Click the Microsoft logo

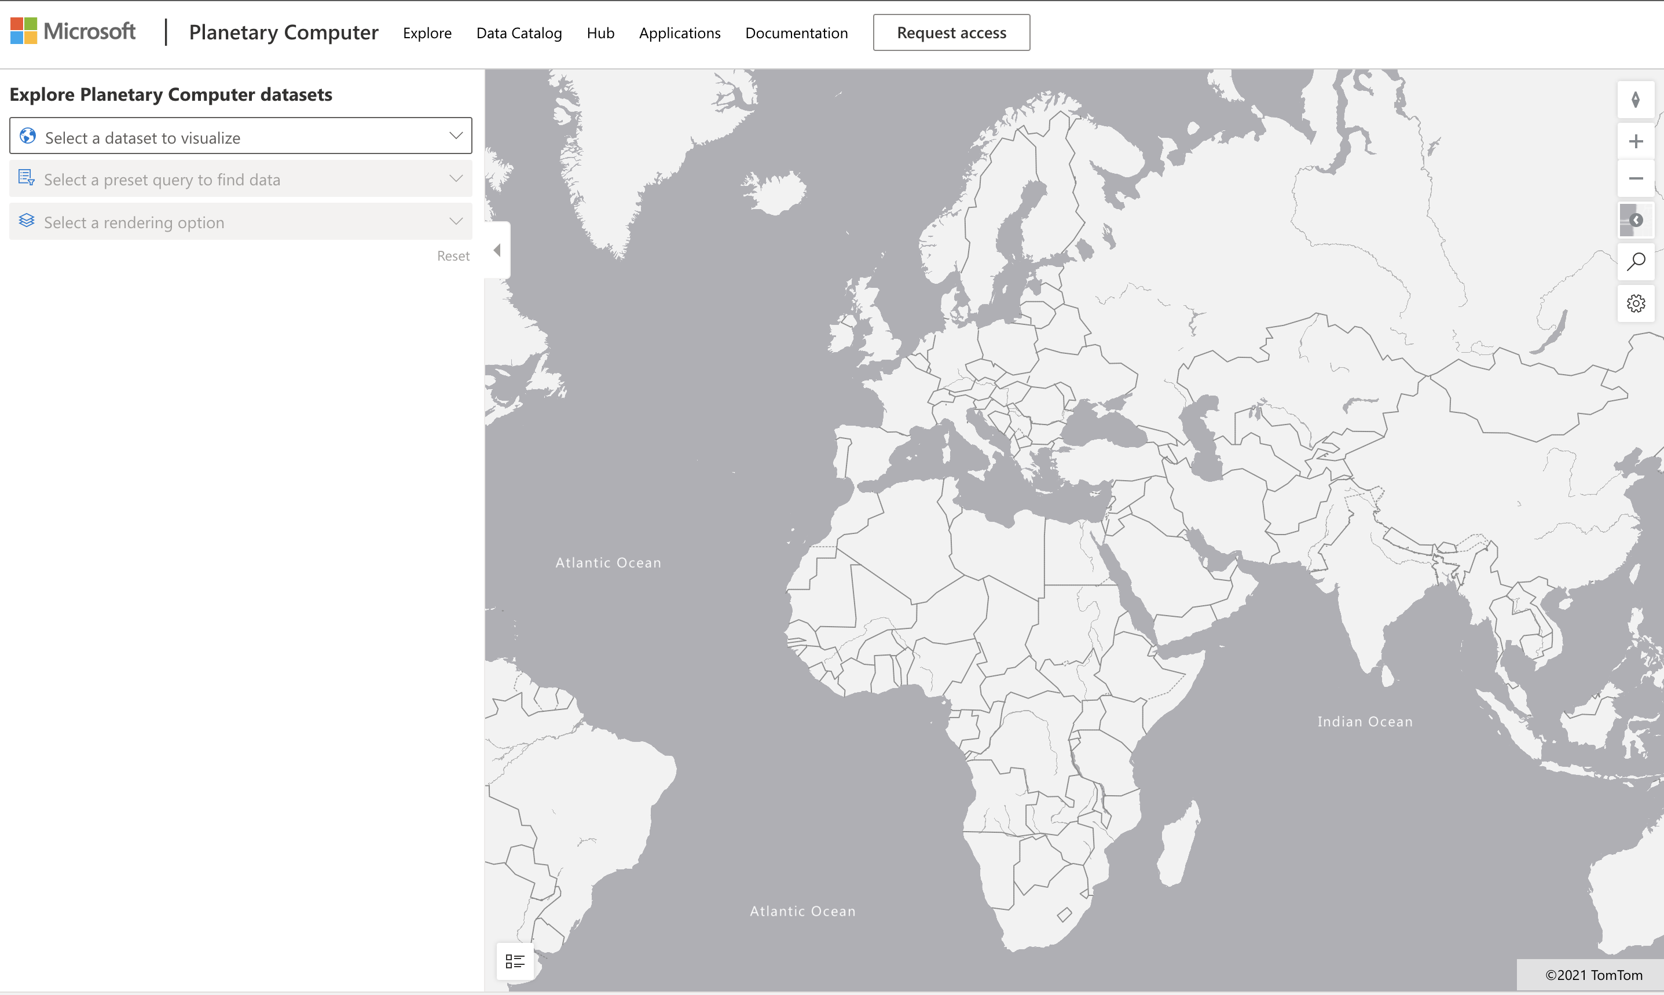[73, 31]
